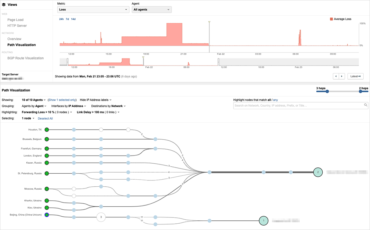Click the Views layers icon
The image size is (370, 230).
click(4, 5)
